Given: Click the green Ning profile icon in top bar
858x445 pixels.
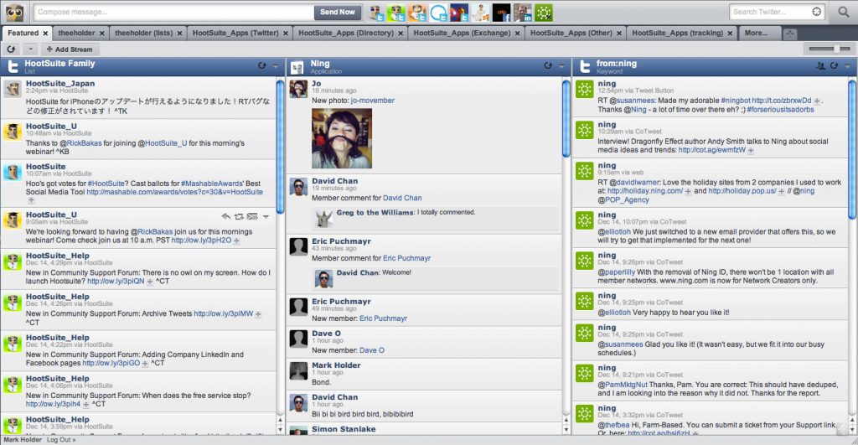Looking at the screenshot, I should click(x=545, y=13).
